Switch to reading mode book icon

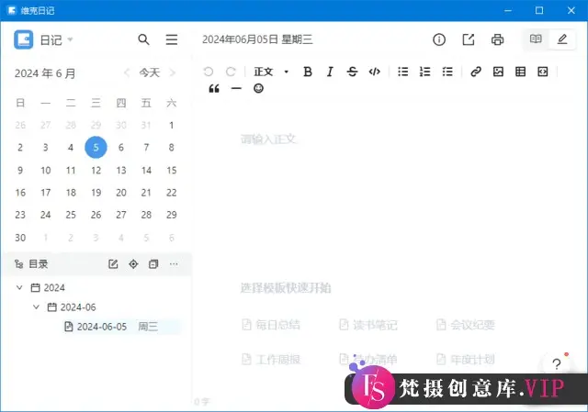(x=536, y=39)
